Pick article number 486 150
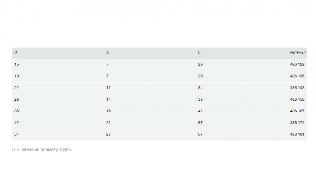316x182 pixels. tap(297, 99)
